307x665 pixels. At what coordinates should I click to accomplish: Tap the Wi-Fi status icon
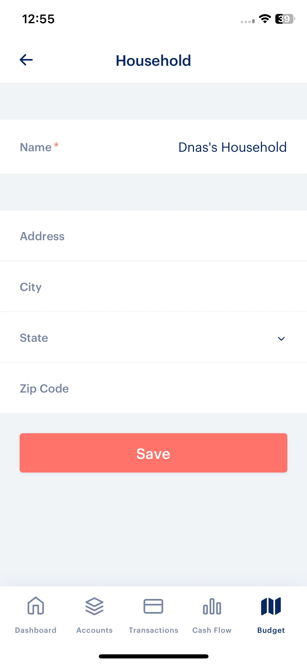(265, 19)
